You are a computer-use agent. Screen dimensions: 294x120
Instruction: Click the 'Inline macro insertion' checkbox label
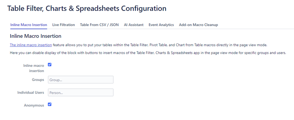point(34,68)
